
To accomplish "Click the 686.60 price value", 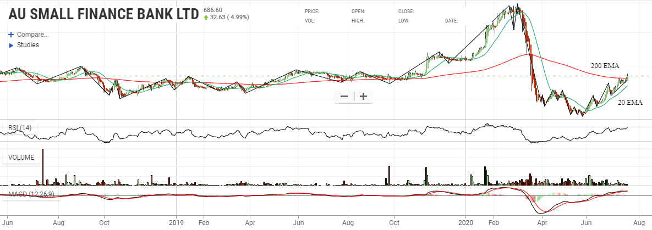I will (213, 9).
